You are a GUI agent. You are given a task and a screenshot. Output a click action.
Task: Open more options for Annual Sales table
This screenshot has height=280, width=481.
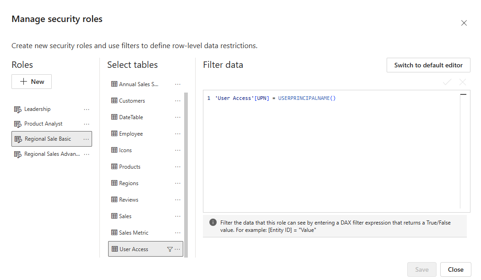[178, 84]
